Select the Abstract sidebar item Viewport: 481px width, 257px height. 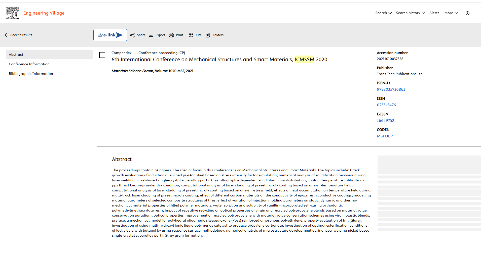[16, 55]
